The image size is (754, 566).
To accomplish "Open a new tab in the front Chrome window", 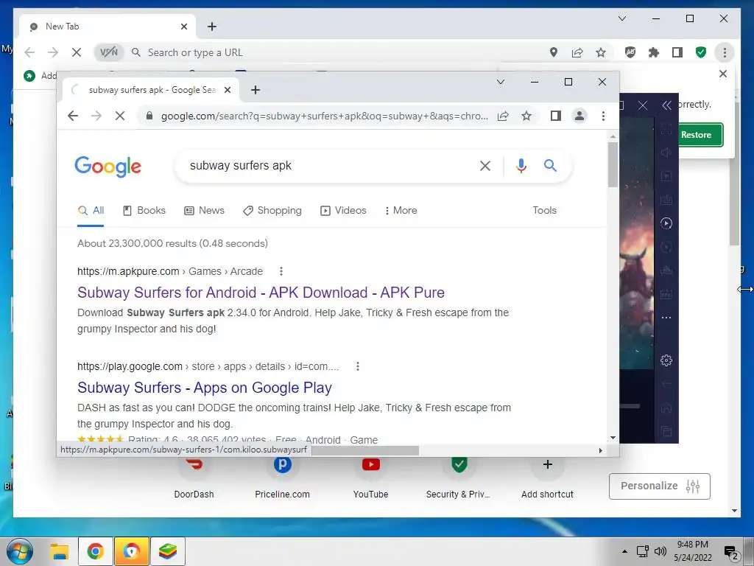I will [256, 90].
